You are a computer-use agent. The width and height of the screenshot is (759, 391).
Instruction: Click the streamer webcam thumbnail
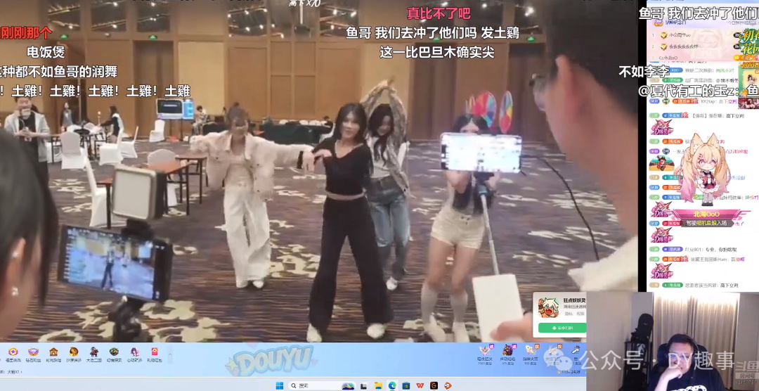673,342
